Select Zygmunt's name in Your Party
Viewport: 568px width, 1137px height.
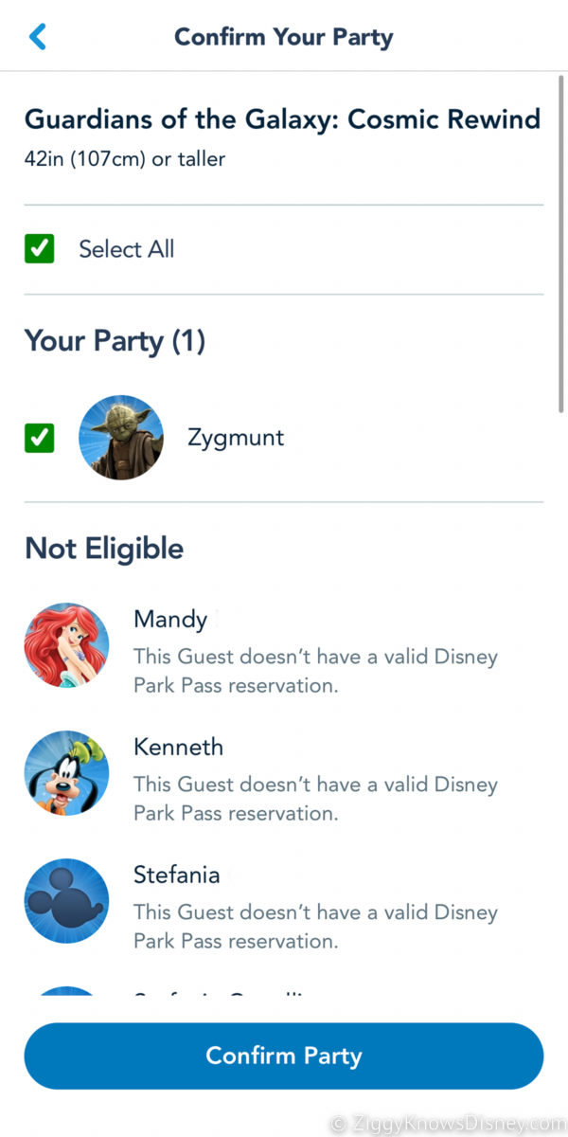[235, 437]
